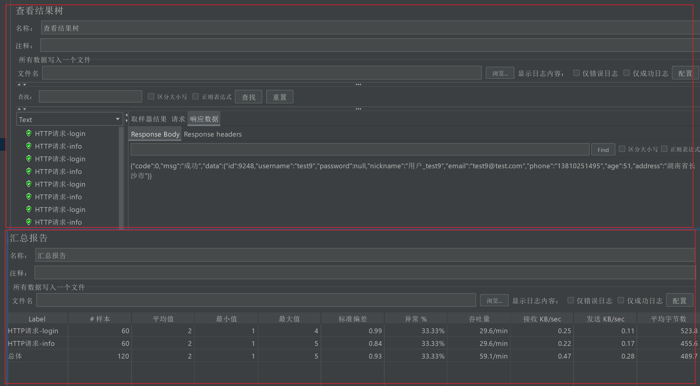This screenshot has width=700, height=386.
Task: Click the left collapse arrow beside the 取样器结果 tab
Action: [x=126, y=115]
